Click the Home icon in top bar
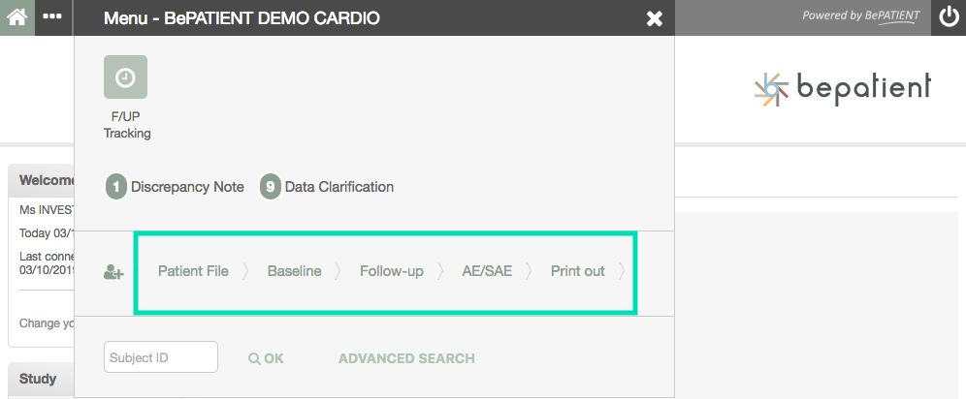Screen dimensions: 966x399 click(x=16, y=17)
